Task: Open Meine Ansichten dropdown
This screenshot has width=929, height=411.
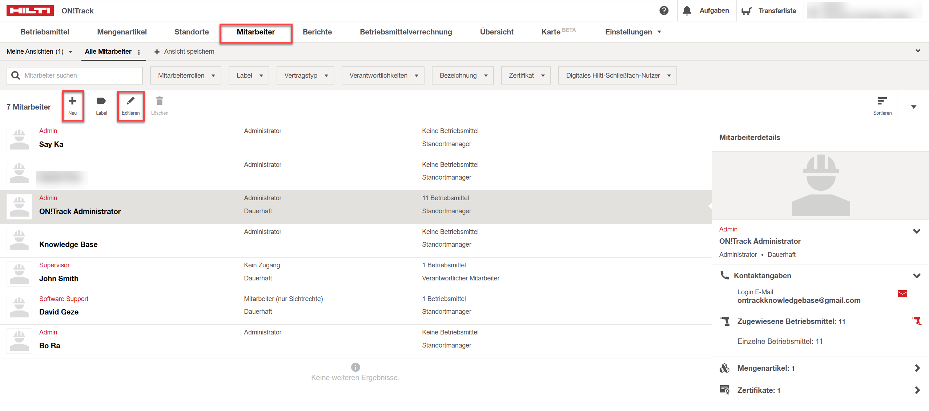Action: (39, 52)
